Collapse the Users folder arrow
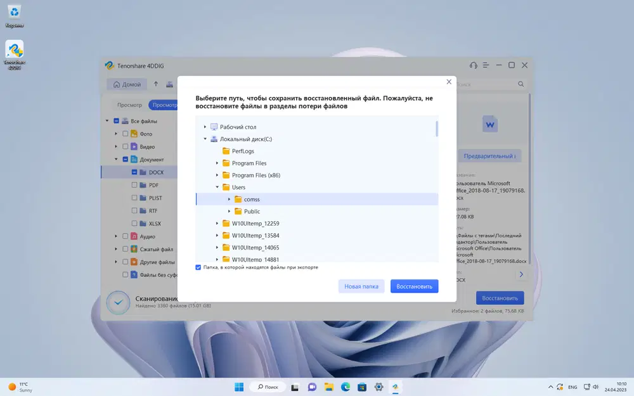Screen dimensions: 634x396 [x=217, y=187]
